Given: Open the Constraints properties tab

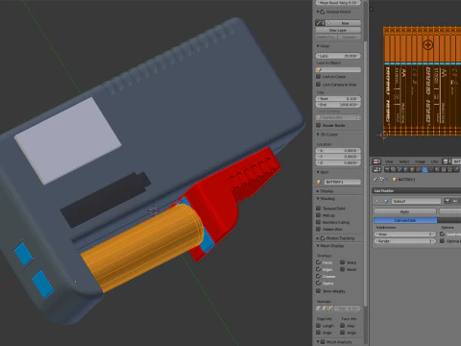Looking at the screenshot, I should [419, 169].
